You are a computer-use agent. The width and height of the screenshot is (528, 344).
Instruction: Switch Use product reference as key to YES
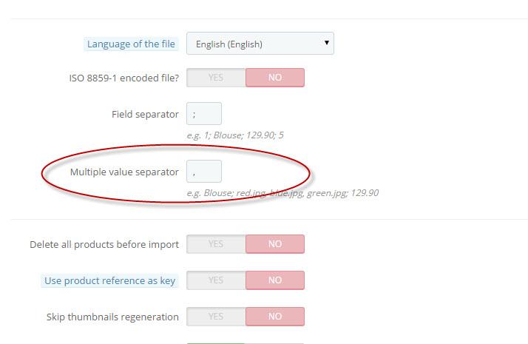coord(216,280)
